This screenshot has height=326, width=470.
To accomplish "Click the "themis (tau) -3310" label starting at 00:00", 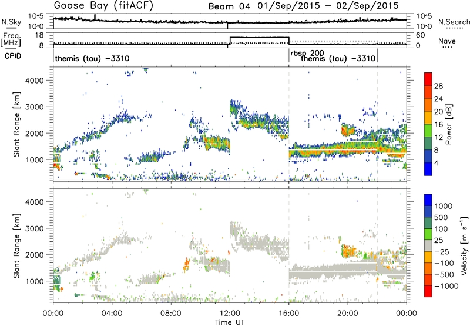I will coord(92,58).
